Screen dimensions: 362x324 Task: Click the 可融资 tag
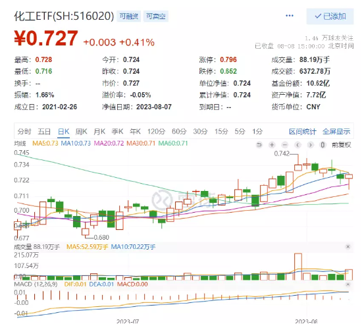[128, 16]
